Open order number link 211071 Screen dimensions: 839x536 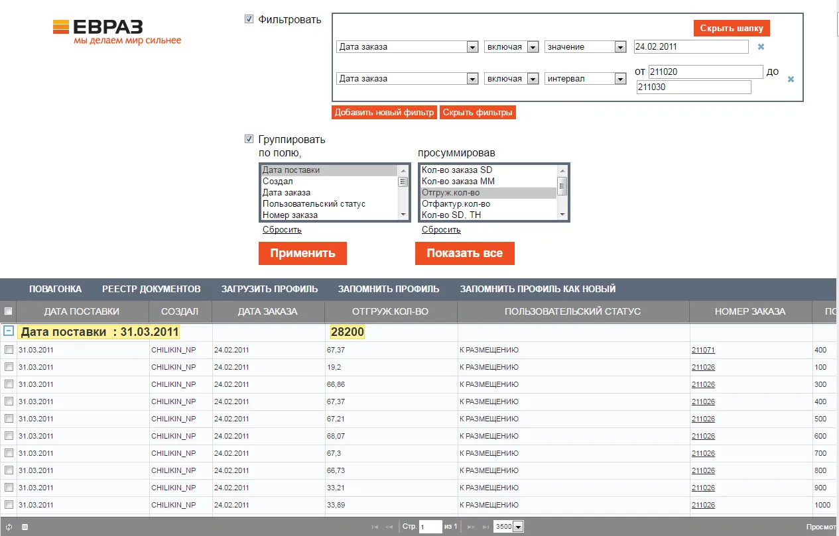point(703,350)
